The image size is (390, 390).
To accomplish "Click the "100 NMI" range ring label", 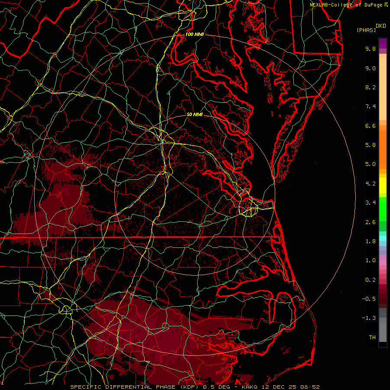I will point(195,34).
